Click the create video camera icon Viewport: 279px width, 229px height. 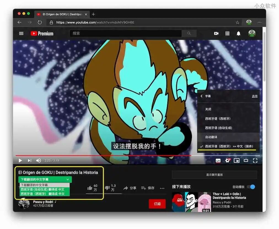(x=216, y=33)
